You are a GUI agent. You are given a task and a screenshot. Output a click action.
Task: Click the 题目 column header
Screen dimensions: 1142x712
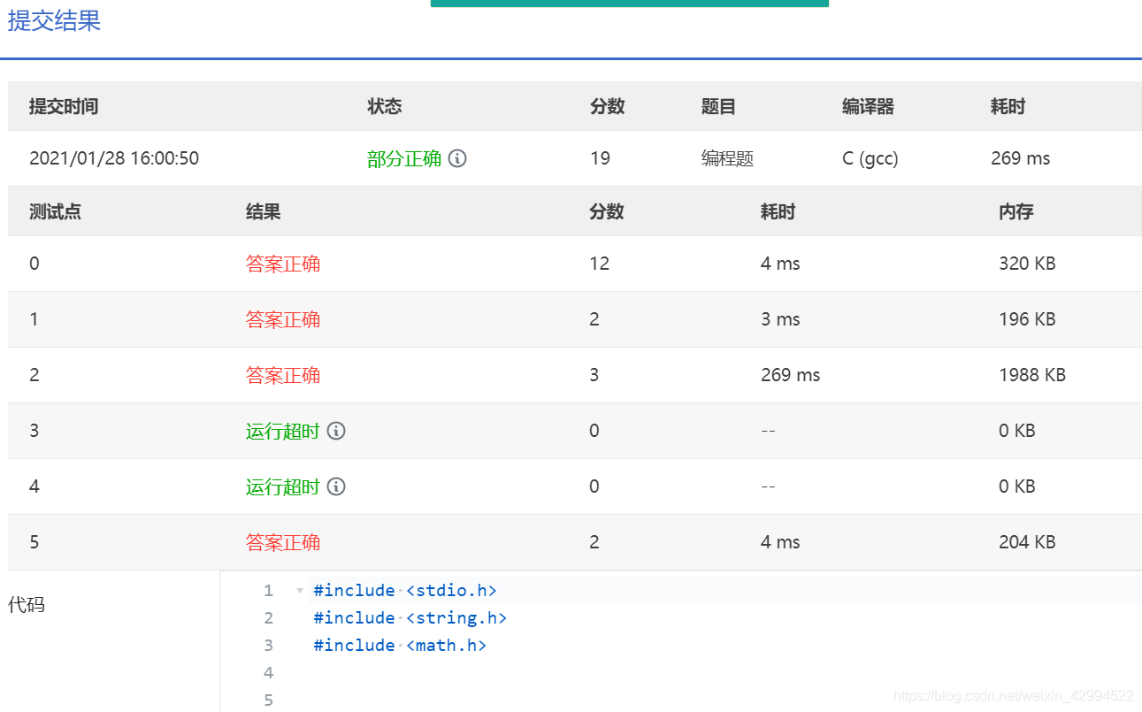(718, 107)
